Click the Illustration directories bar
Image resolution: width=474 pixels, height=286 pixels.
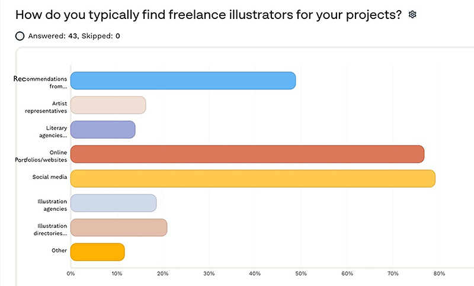coord(118,227)
